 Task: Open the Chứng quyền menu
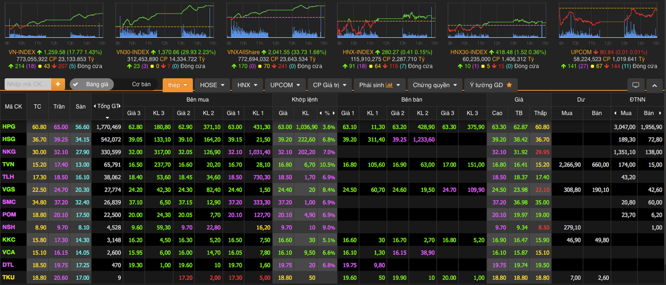point(434,85)
